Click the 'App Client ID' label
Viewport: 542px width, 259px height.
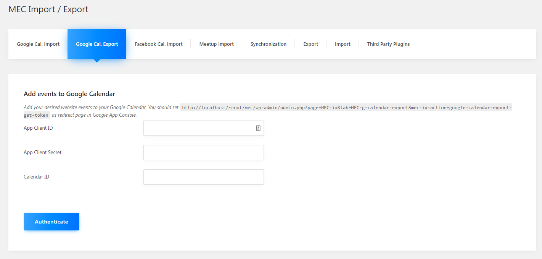tap(38, 128)
